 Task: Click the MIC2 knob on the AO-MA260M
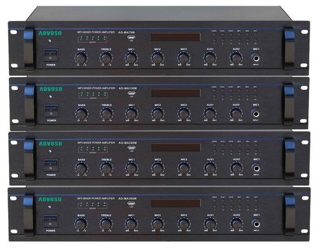[158, 169]
